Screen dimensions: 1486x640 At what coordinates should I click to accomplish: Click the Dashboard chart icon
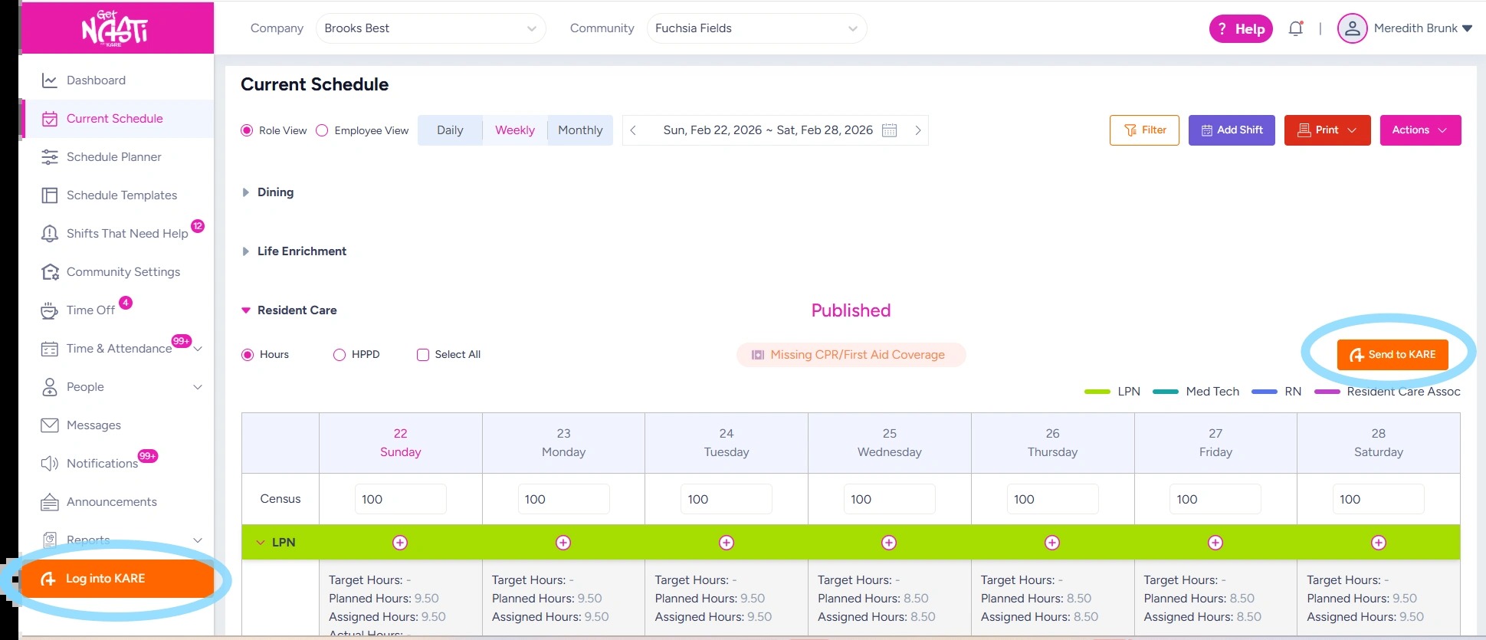pos(50,80)
